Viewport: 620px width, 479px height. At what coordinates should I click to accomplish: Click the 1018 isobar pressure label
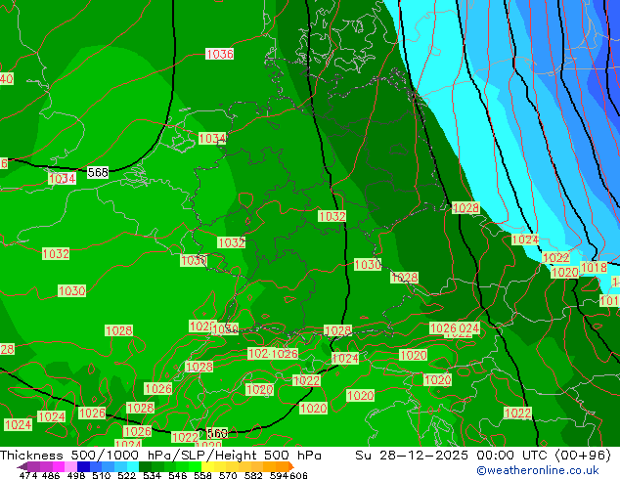click(x=594, y=268)
